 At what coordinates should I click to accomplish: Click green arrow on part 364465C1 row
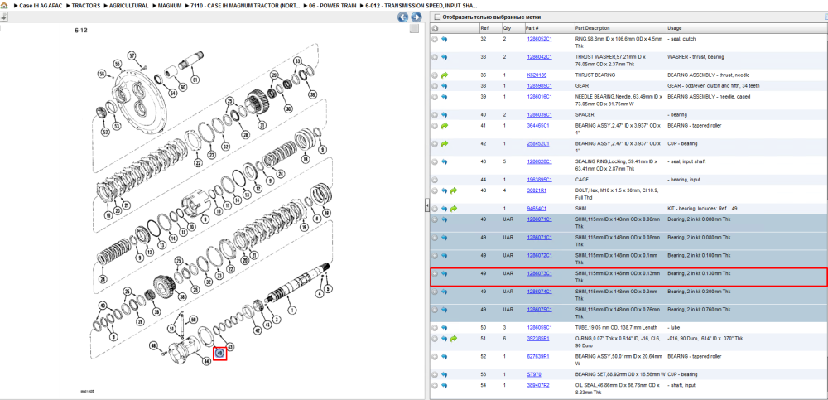[x=444, y=126]
